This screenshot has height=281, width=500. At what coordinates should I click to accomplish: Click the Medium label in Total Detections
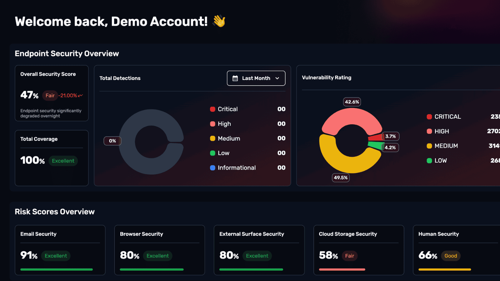(x=229, y=139)
